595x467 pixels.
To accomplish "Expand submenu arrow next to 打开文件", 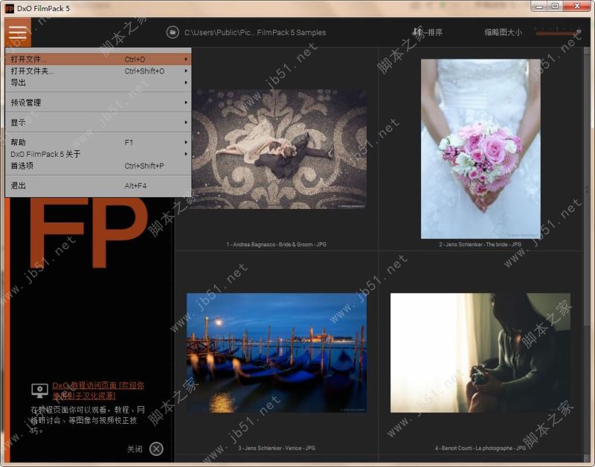I will pyautogui.click(x=186, y=59).
